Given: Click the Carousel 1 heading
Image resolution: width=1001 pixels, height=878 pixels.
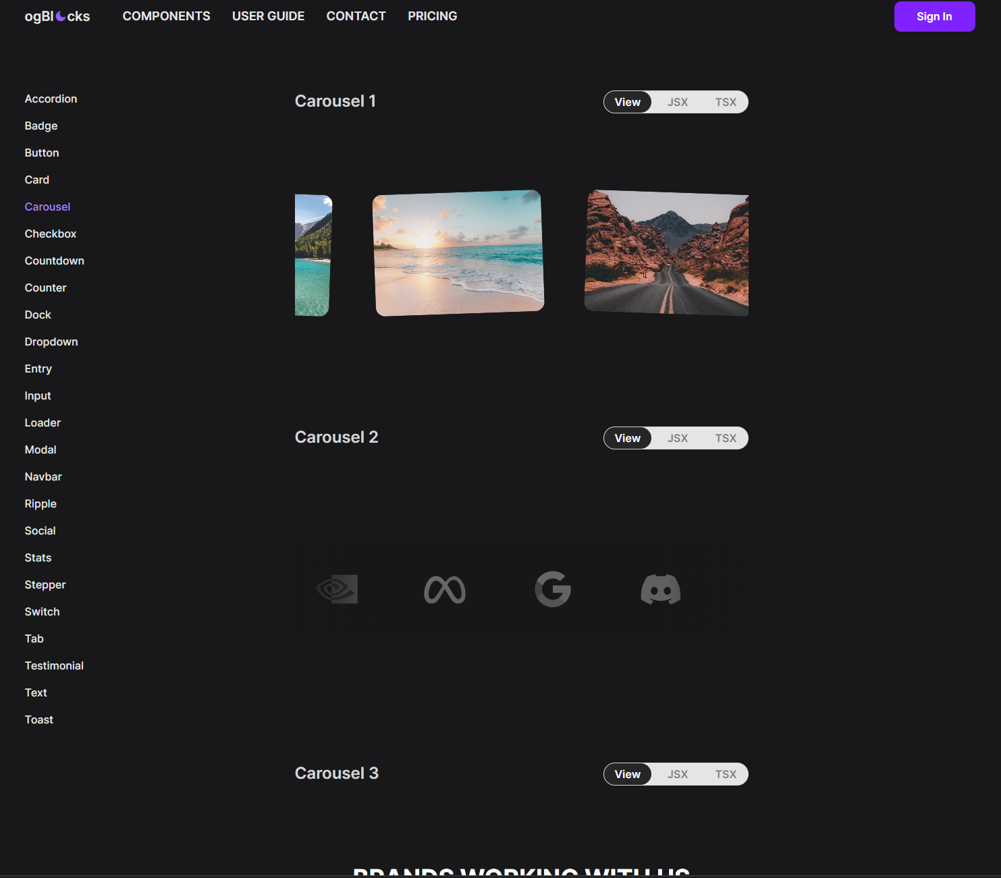Looking at the screenshot, I should click(x=335, y=101).
